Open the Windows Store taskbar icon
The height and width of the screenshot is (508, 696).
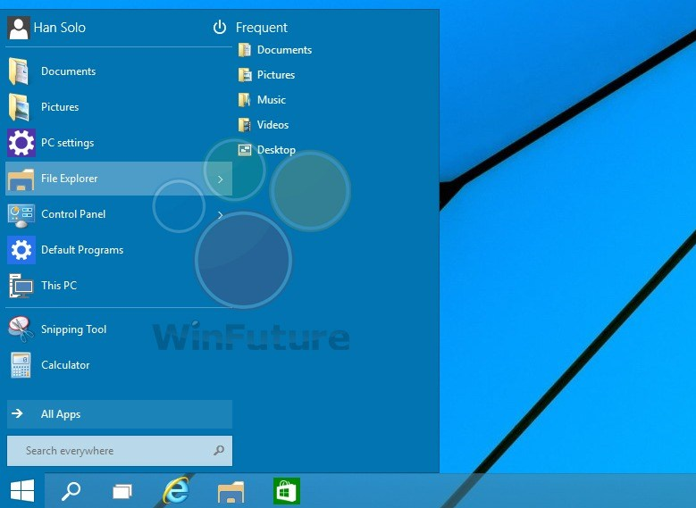point(286,490)
